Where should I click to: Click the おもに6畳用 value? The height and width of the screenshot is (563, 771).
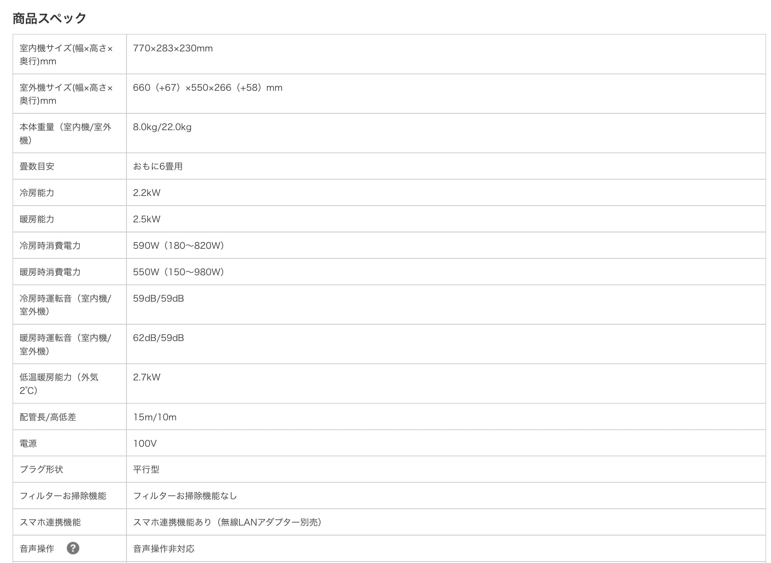[158, 166]
